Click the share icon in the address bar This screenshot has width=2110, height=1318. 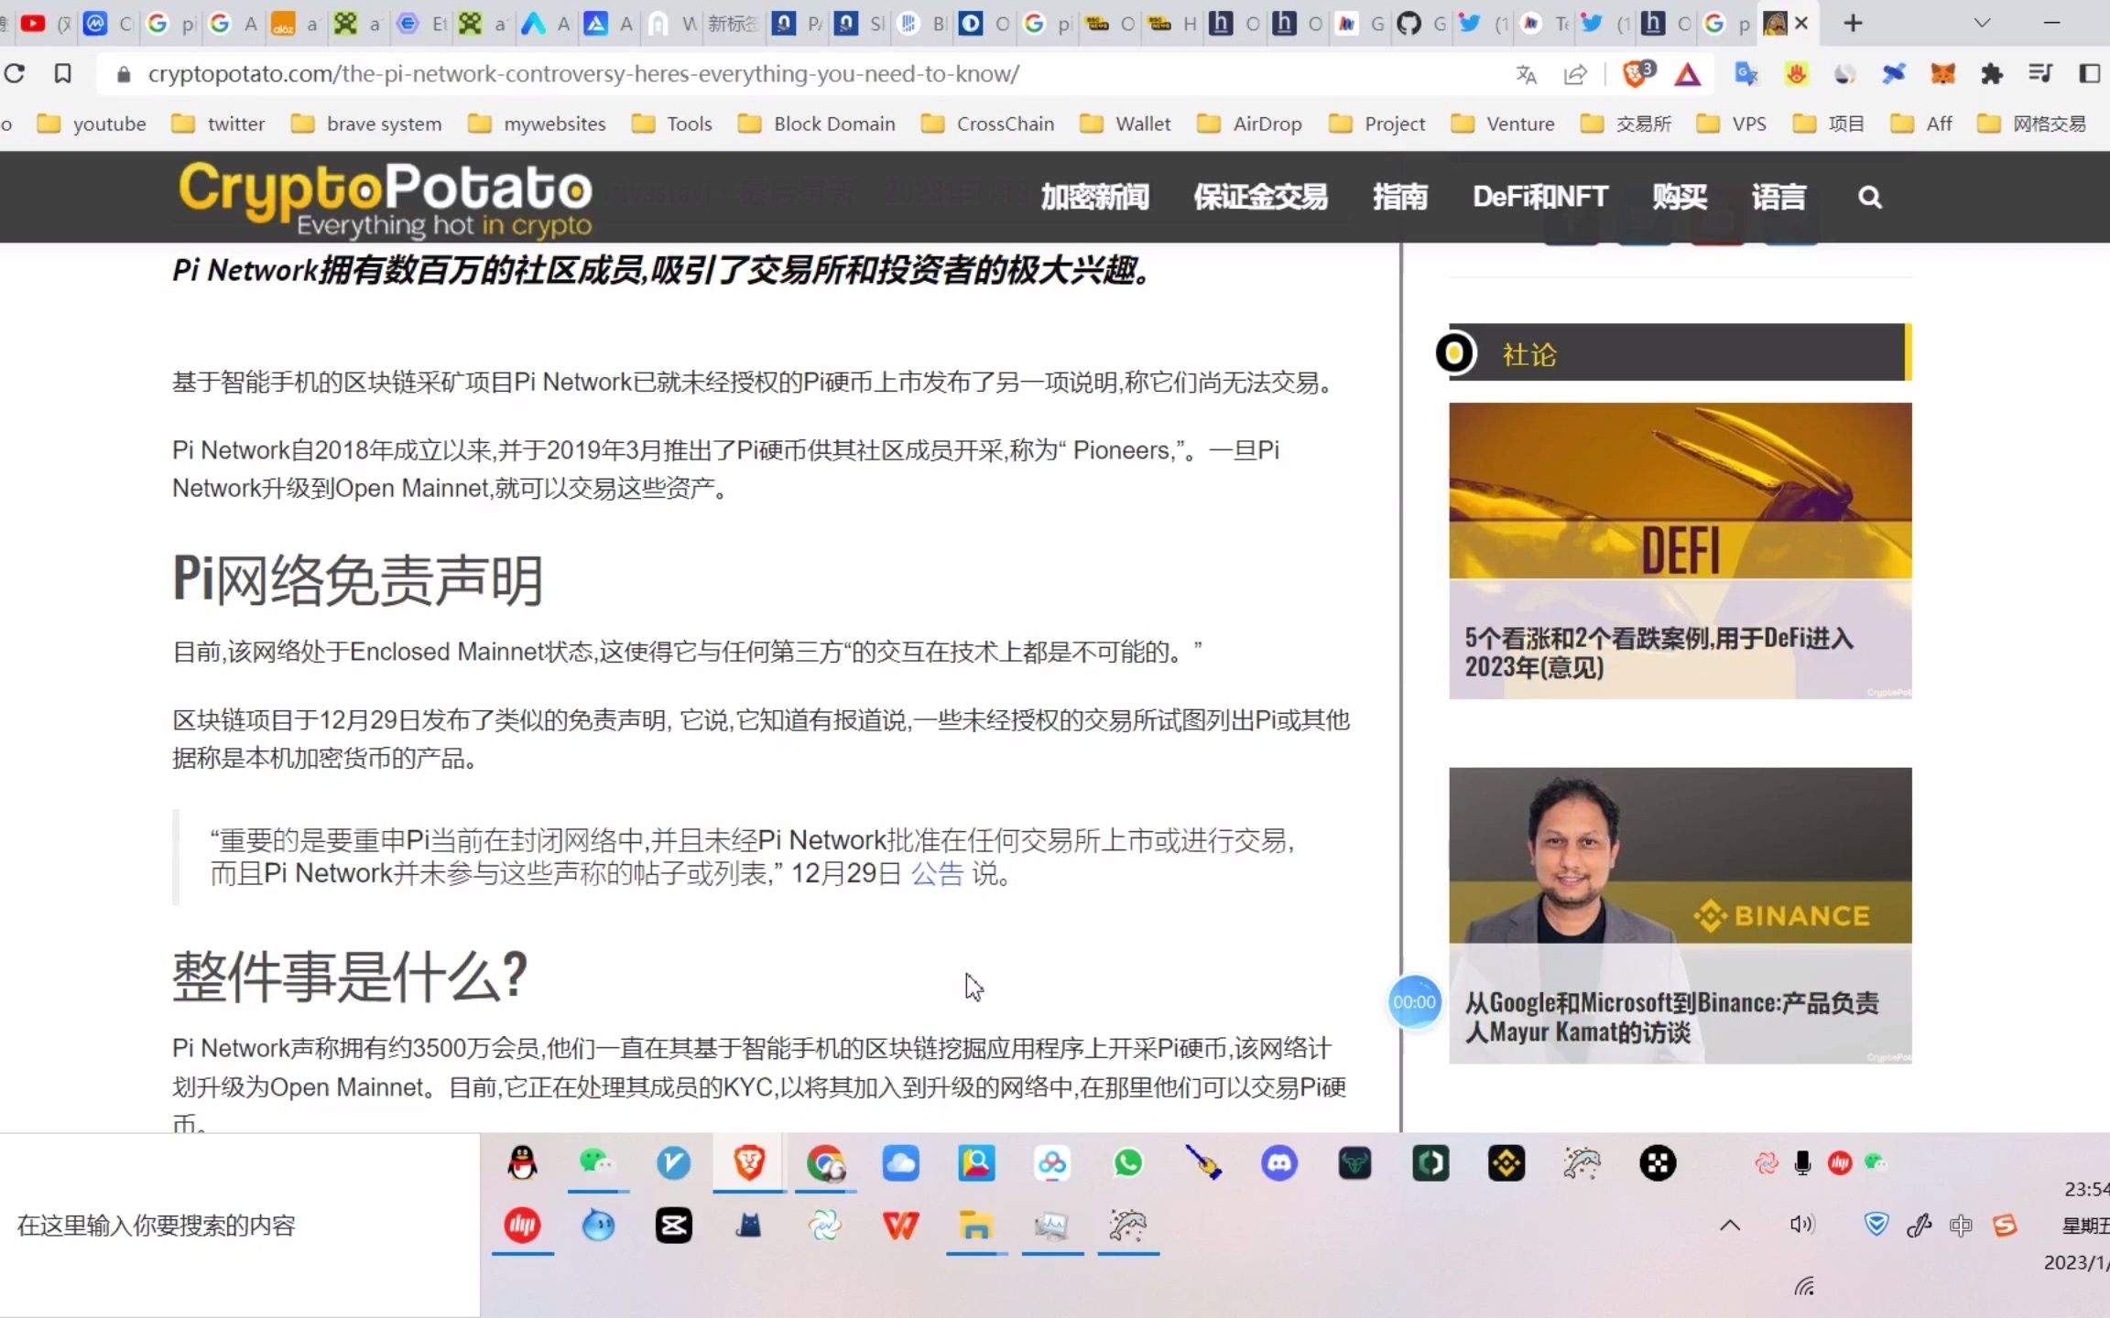tap(1575, 74)
